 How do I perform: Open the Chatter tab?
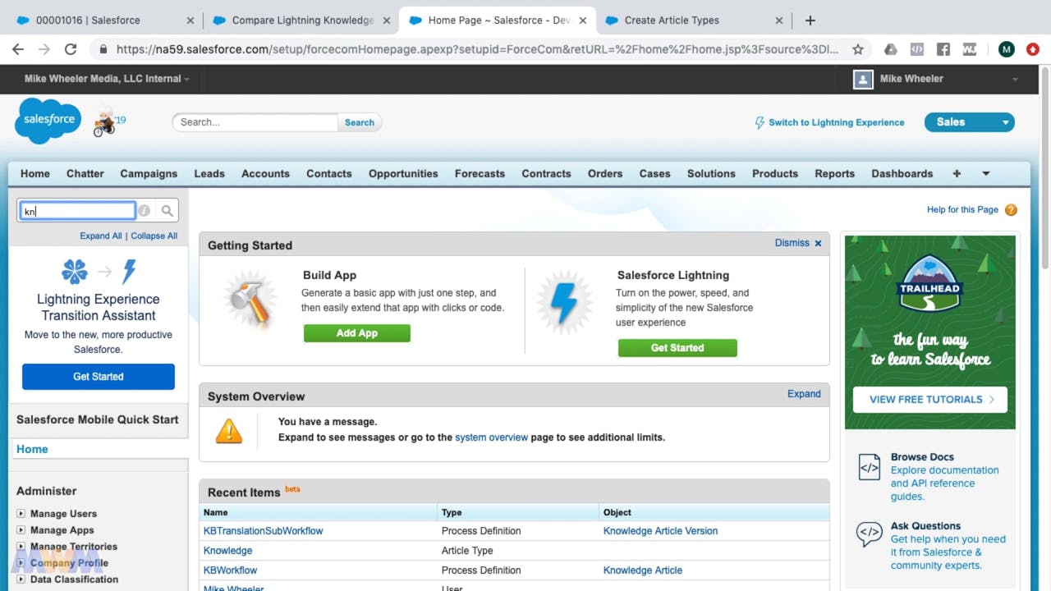pyautogui.click(x=85, y=173)
